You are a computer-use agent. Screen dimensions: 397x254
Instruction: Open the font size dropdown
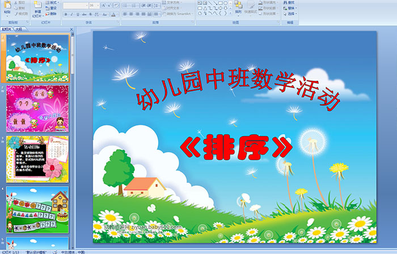98,5
